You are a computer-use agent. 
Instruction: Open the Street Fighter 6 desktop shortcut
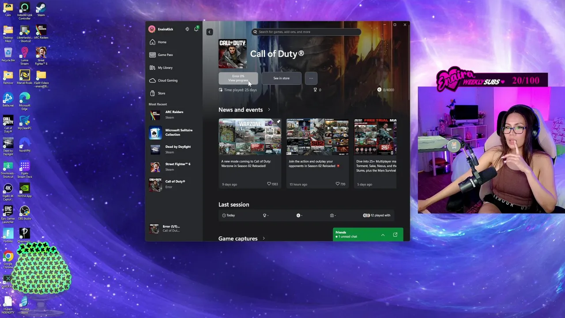click(x=41, y=56)
